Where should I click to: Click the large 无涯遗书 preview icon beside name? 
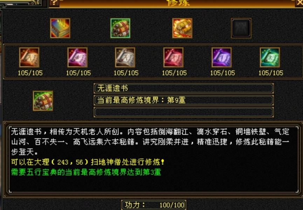pyautogui.click(x=43, y=101)
